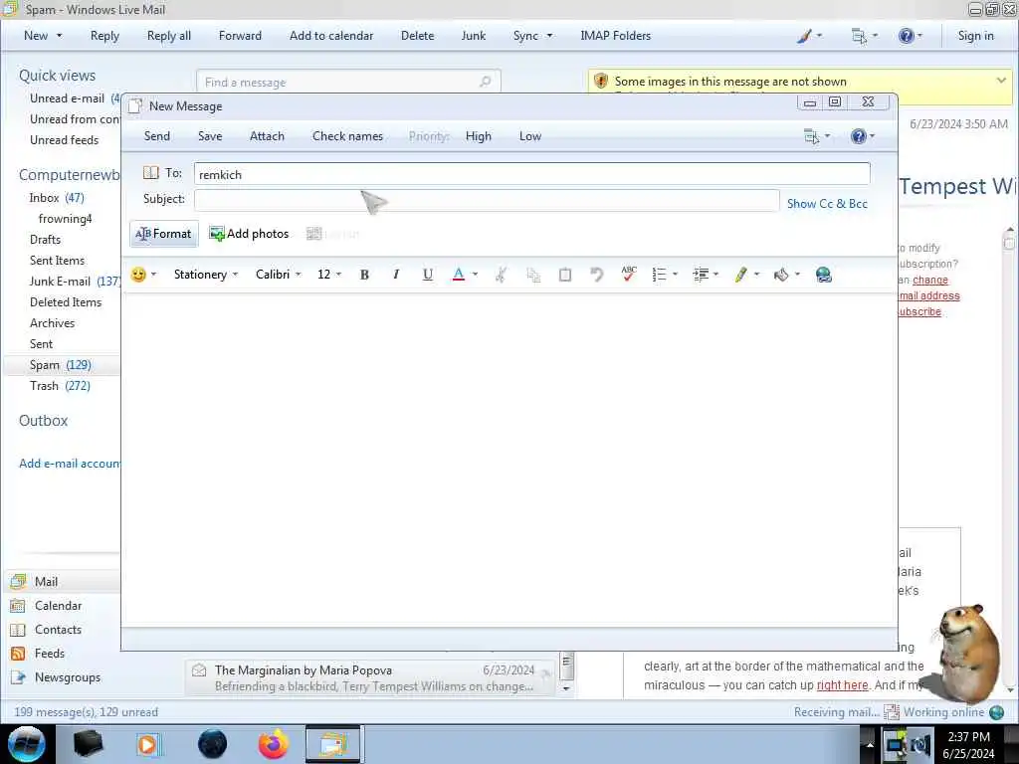This screenshot has width=1019, height=764.
Task: Click the font color 'A' icon
Action: [x=459, y=275]
